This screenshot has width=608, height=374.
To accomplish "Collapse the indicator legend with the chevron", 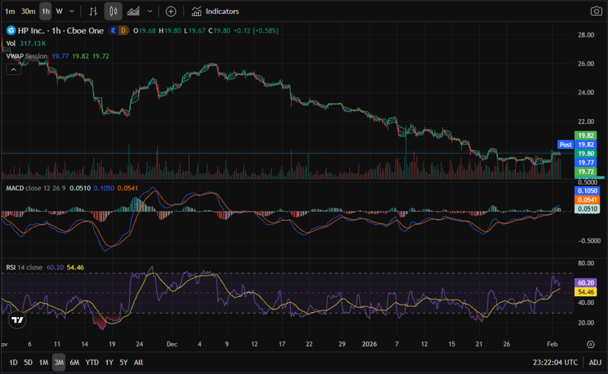I will point(13,69).
